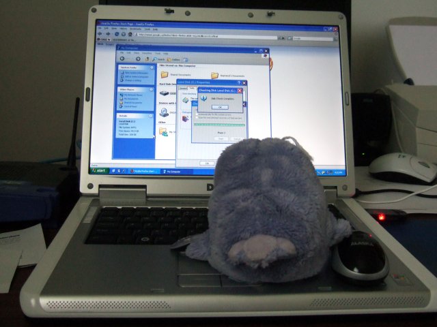Select the shared folder icon under Other

[164, 131]
